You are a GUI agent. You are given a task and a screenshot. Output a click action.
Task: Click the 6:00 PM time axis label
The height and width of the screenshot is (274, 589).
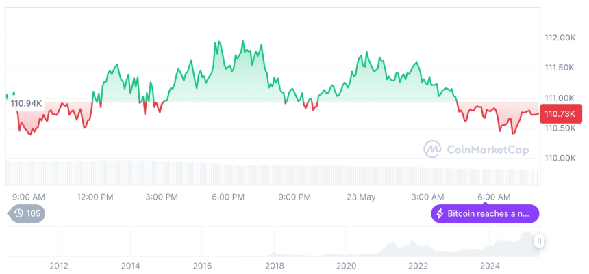pyautogui.click(x=228, y=197)
